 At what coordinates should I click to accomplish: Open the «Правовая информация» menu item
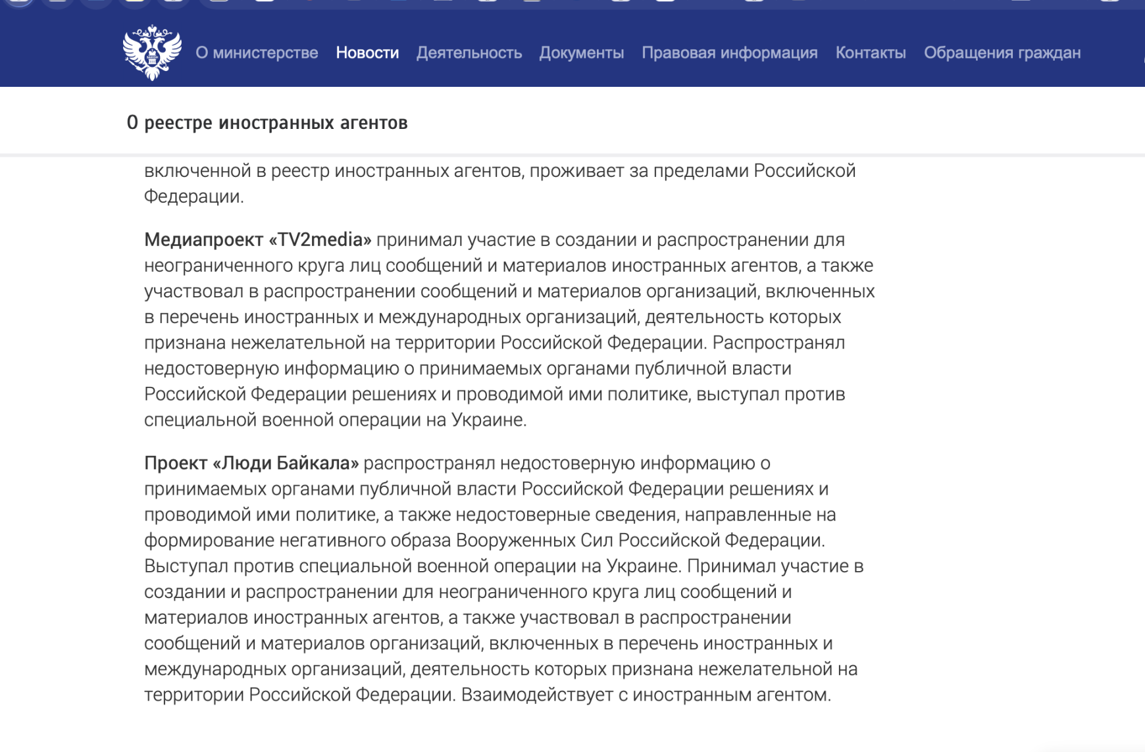click(x=729, y=53)
